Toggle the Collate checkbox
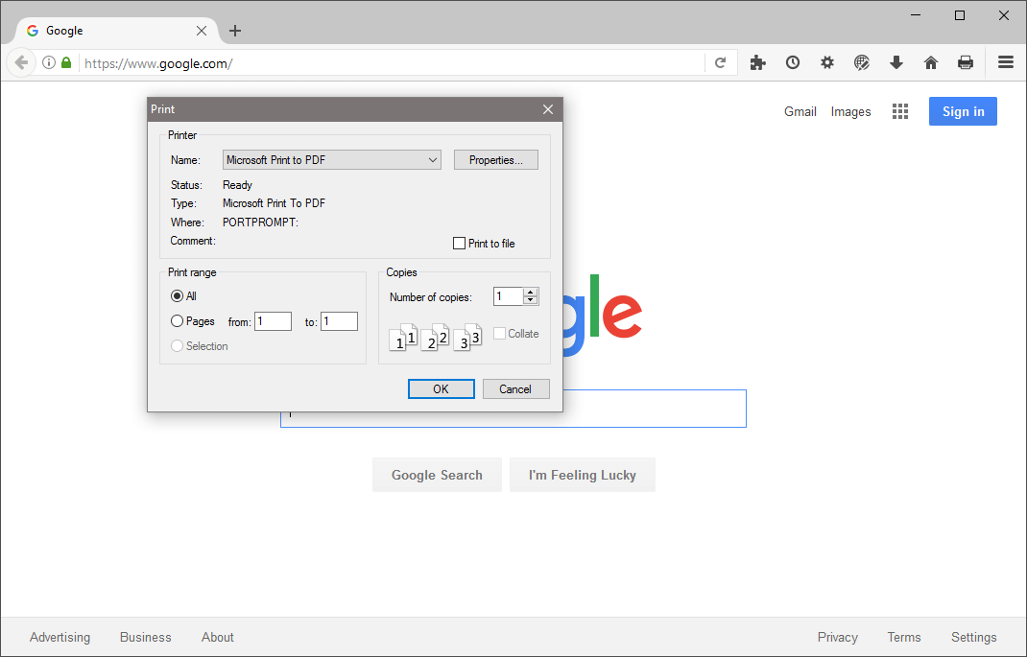 coord(499,333)
